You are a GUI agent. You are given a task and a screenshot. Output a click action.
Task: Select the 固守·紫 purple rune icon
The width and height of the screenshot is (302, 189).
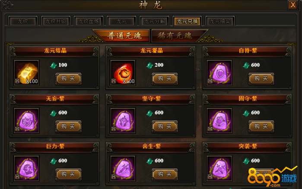(219, 121)
